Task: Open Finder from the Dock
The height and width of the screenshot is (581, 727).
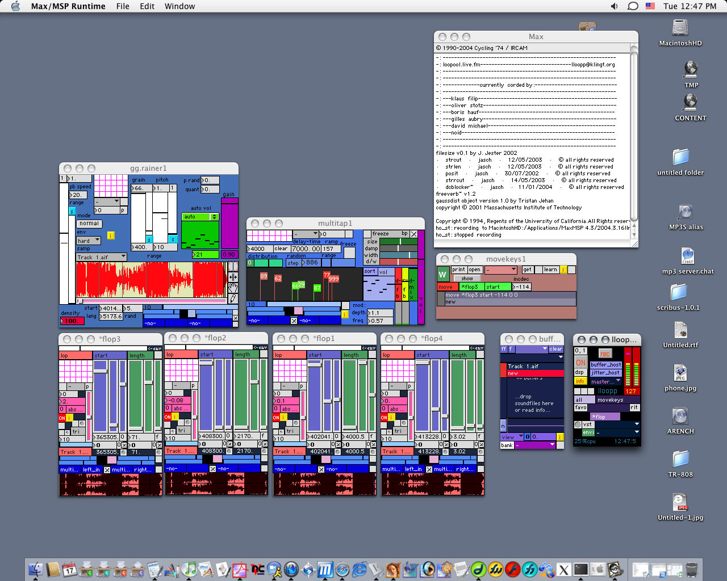Action: pos(36,569)
